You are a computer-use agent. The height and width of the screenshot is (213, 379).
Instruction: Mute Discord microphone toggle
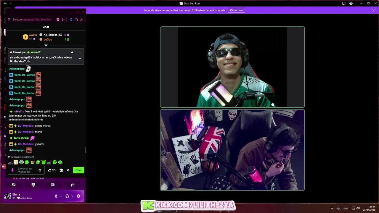(x=56, y=196)
